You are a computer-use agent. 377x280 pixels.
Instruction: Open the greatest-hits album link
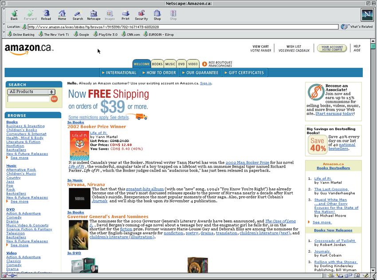145,189
